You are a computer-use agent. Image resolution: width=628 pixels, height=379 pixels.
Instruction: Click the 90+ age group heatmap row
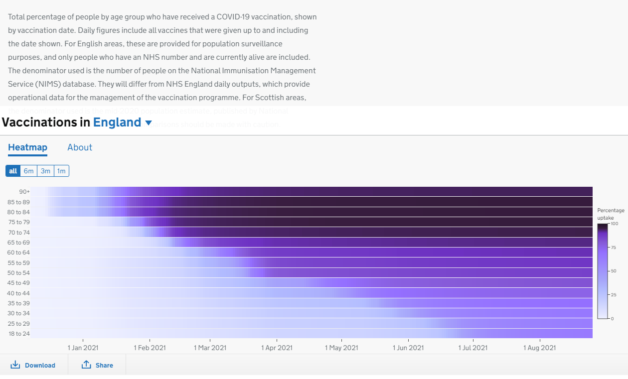point(312,192)
